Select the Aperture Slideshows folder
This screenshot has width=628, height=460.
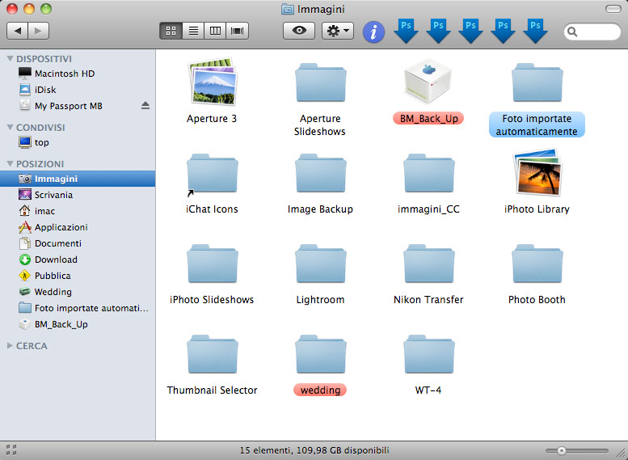tap(320, 83)
